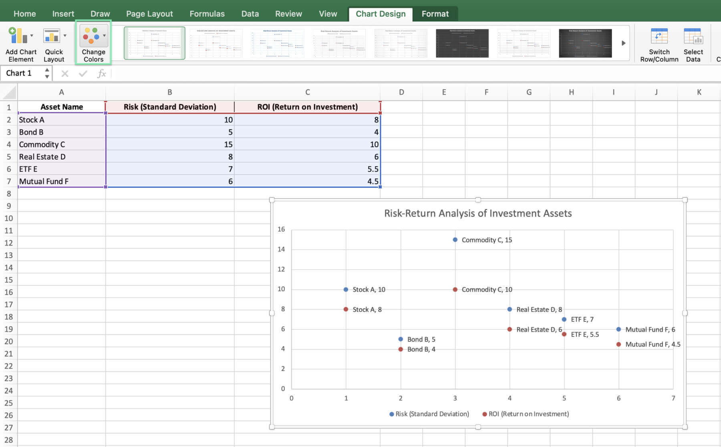Screen dimensions: 721x447
Task: Show more chart styles with gallery arrow
Action: 623,43
